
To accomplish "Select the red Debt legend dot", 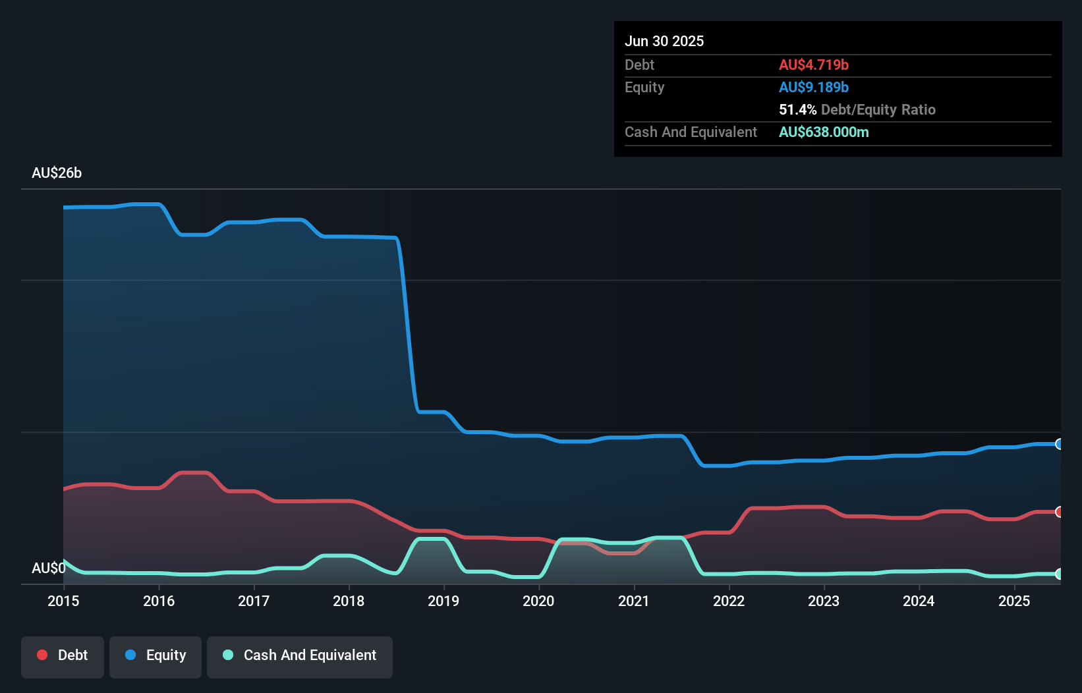I will 42,655.
